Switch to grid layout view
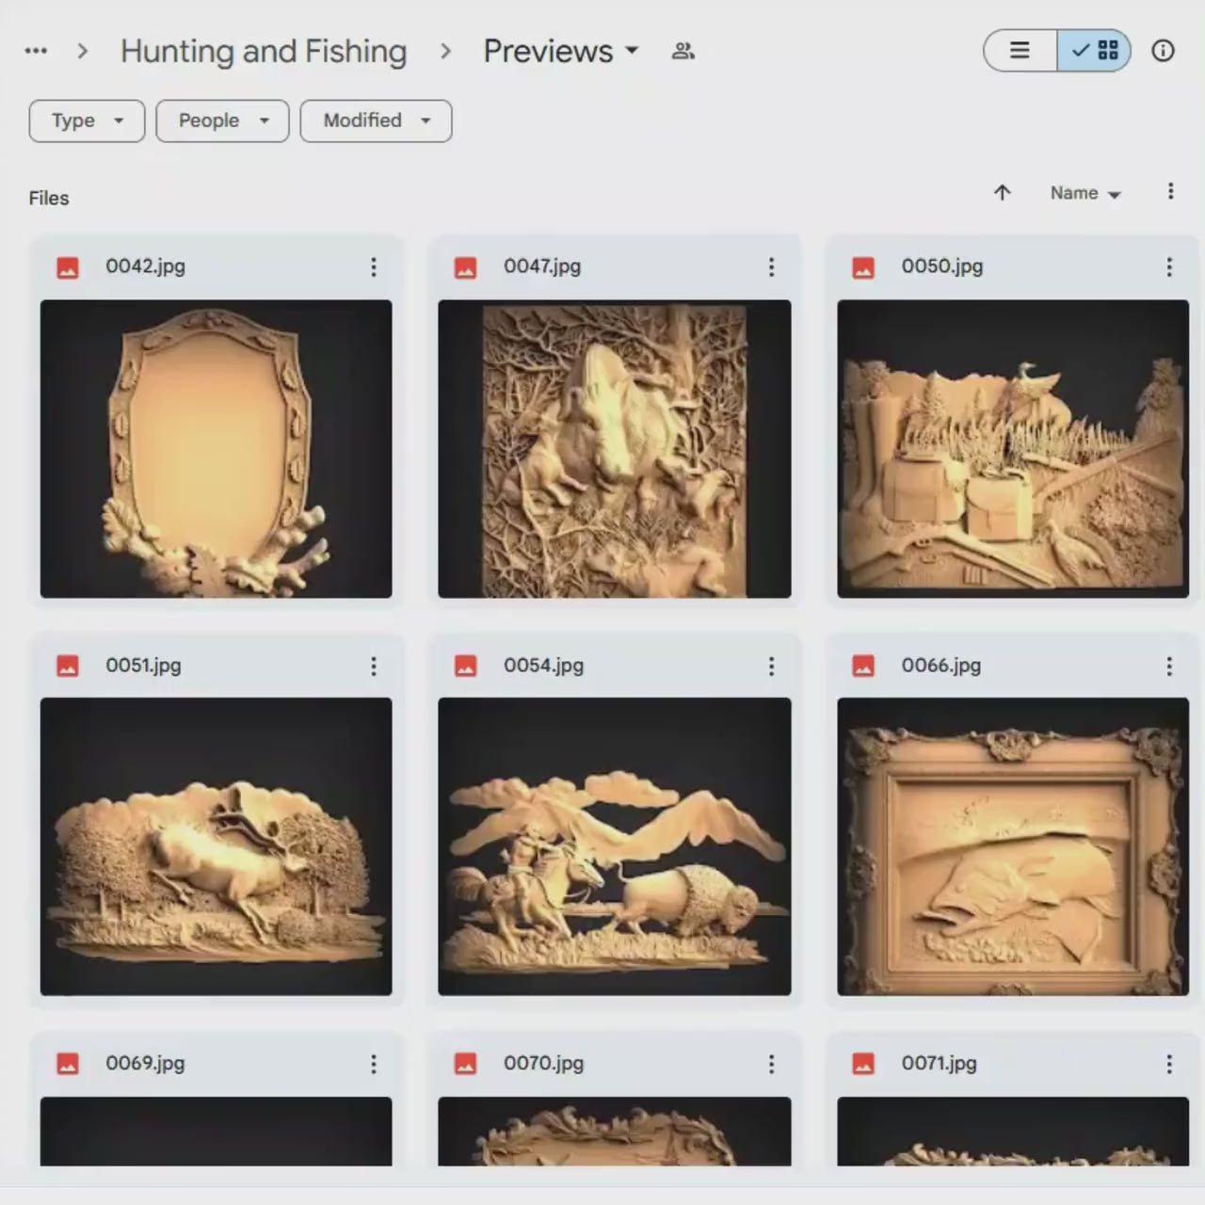The height and width of the screenshot is (1205, 1205). tap(1094, 50)
